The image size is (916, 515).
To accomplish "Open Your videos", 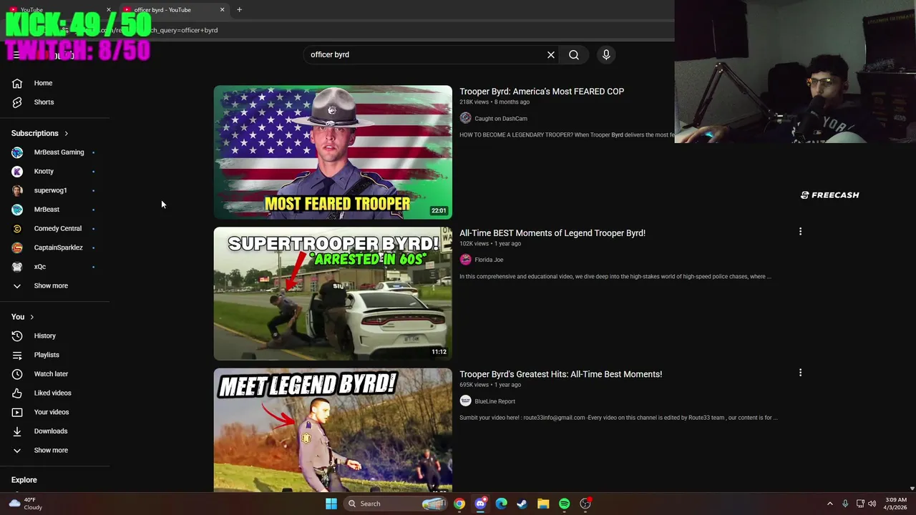I will pyautogui.click(x=52, y=412).
